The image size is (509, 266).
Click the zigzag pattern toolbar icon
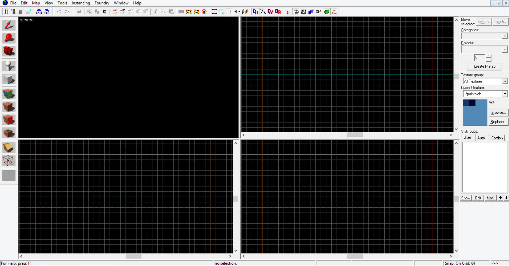pyautogui.click(x=304, y=12)
